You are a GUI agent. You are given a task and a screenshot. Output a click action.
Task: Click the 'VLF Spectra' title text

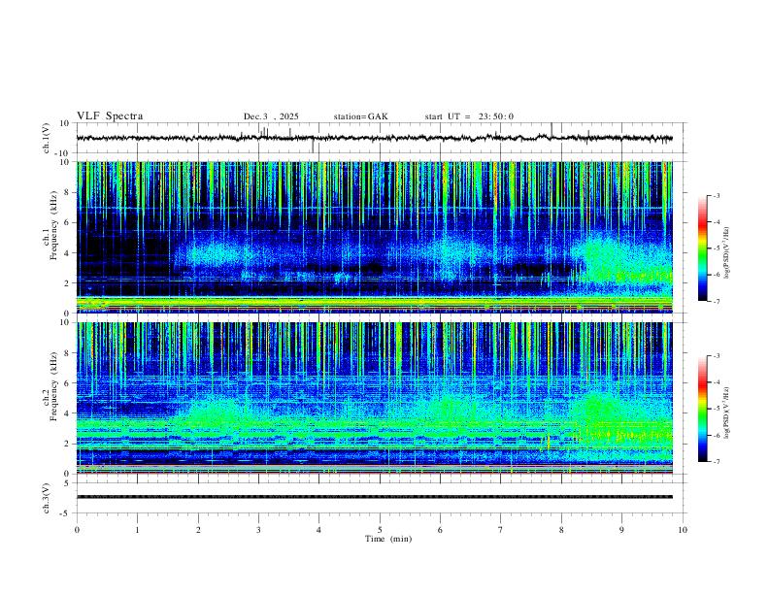(110, 116)
